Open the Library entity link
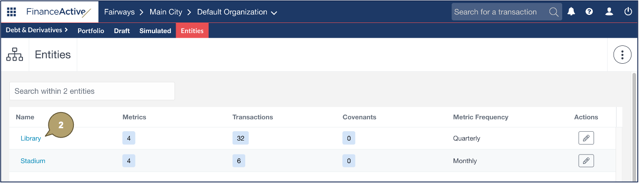Screen dimensions: 639x183 pos(31,138)
